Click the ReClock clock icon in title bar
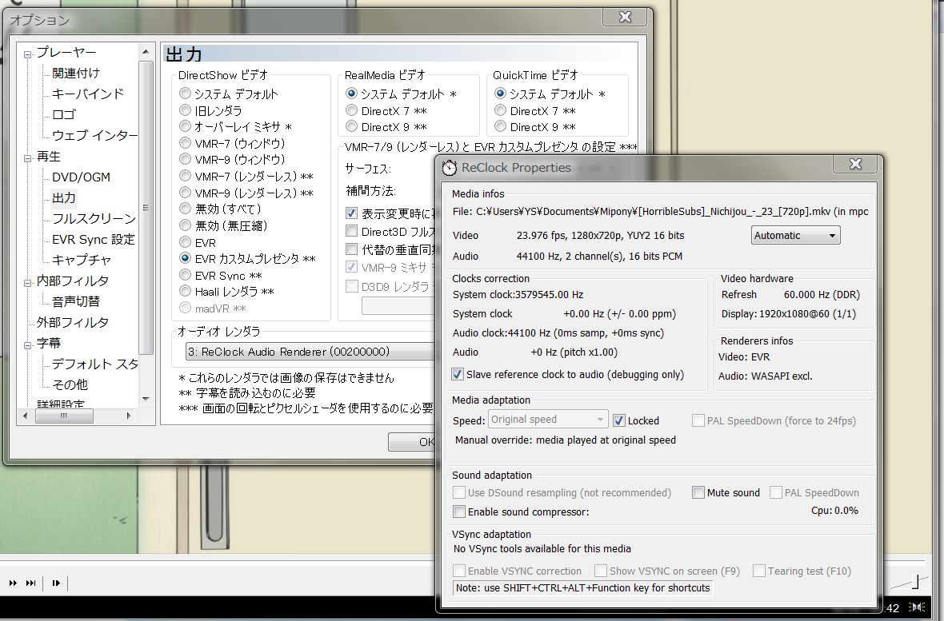Image resolution: width=944 pixels, height=621 pixels. 449,167
